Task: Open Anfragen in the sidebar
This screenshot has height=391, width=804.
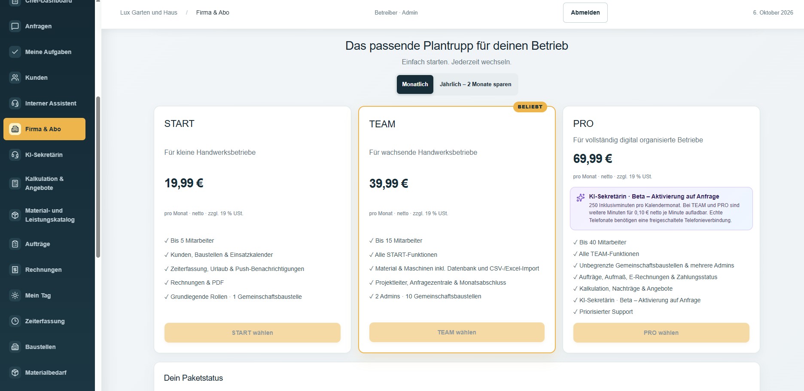Action: 44,26
